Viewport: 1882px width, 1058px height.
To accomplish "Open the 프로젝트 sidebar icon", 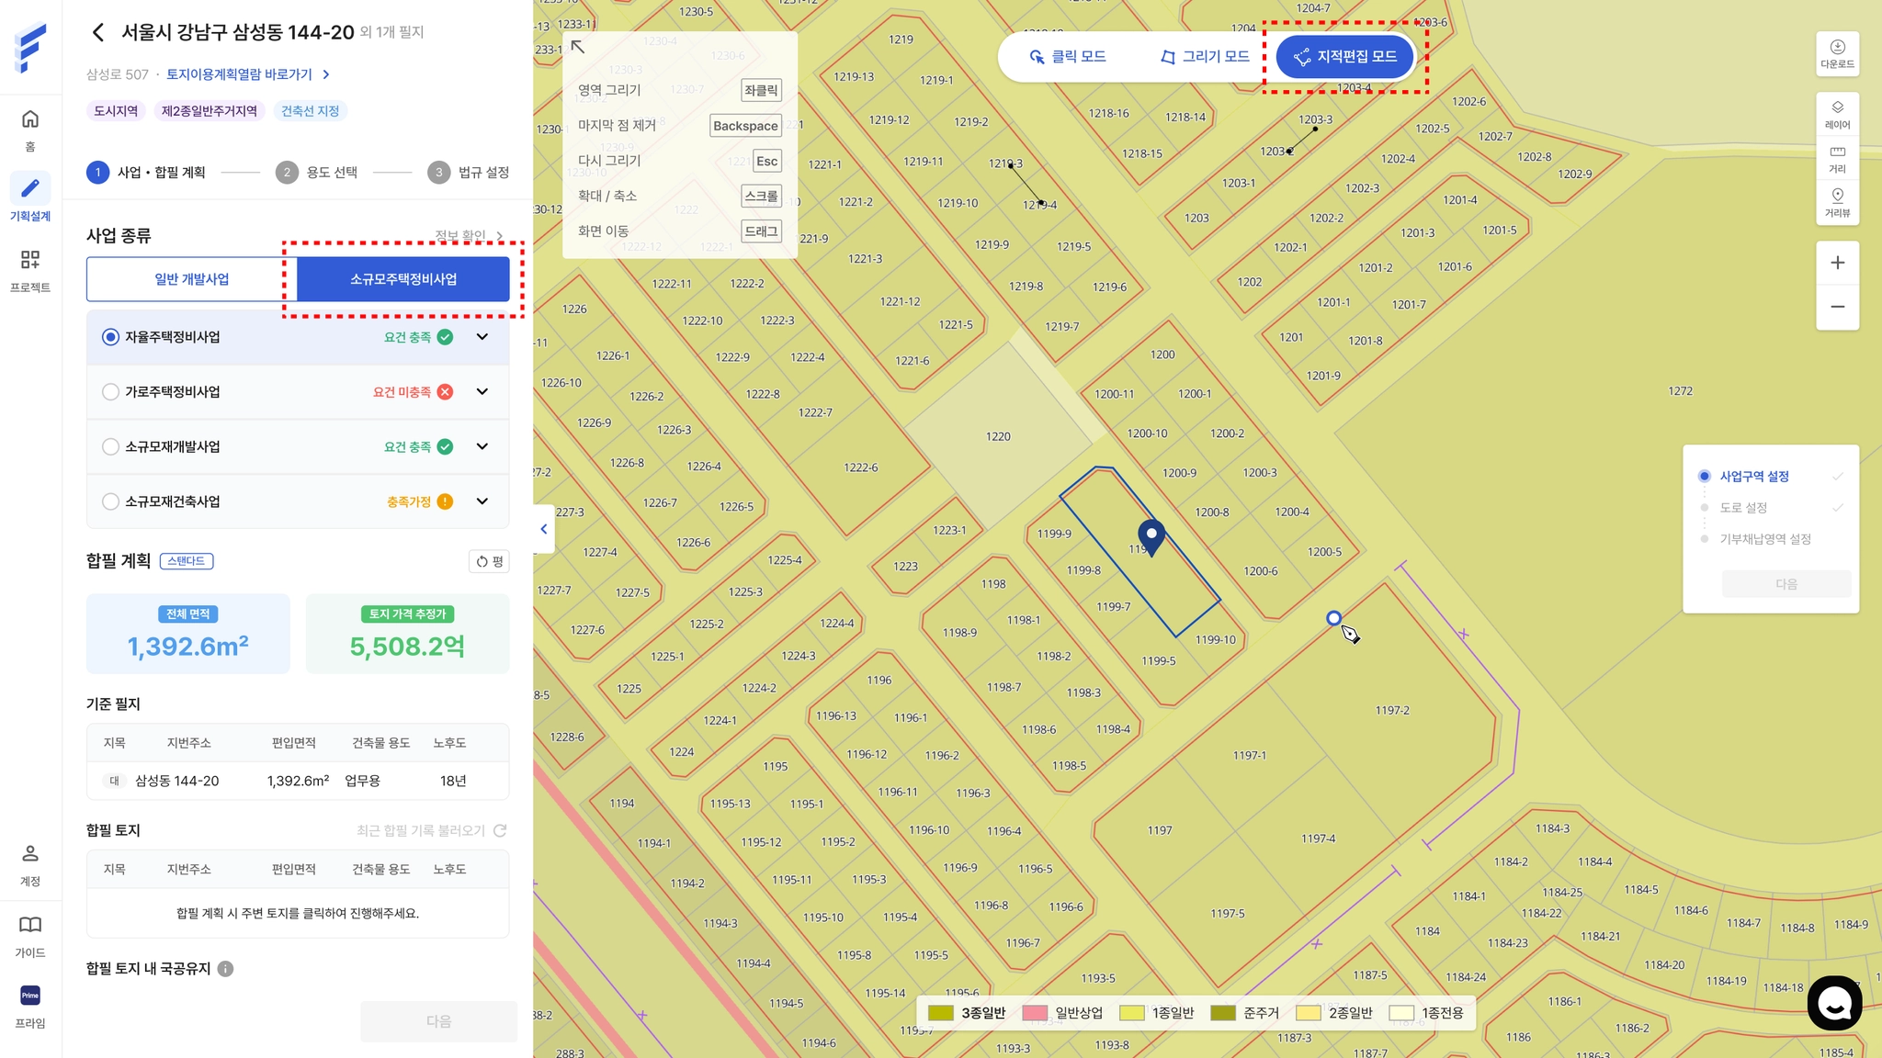I will (30, 260).
